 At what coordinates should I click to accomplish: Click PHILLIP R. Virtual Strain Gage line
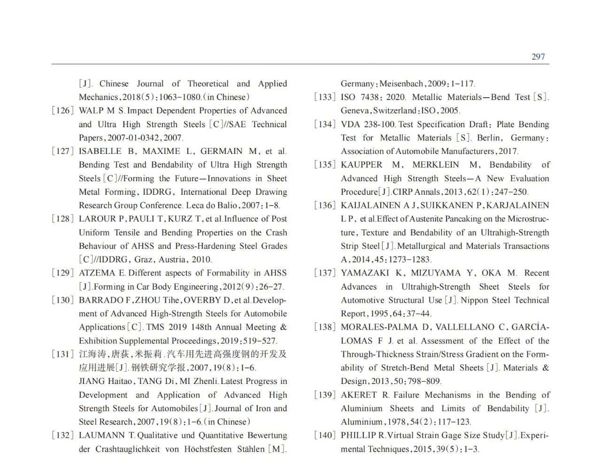click(445, 436)
